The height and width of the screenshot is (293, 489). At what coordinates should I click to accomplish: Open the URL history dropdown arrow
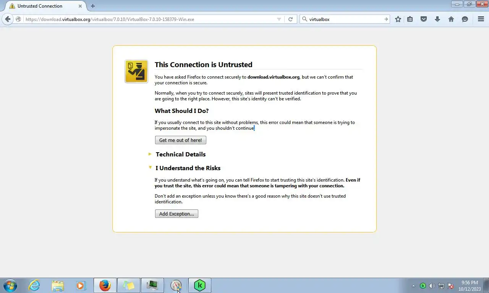[279, 19]
